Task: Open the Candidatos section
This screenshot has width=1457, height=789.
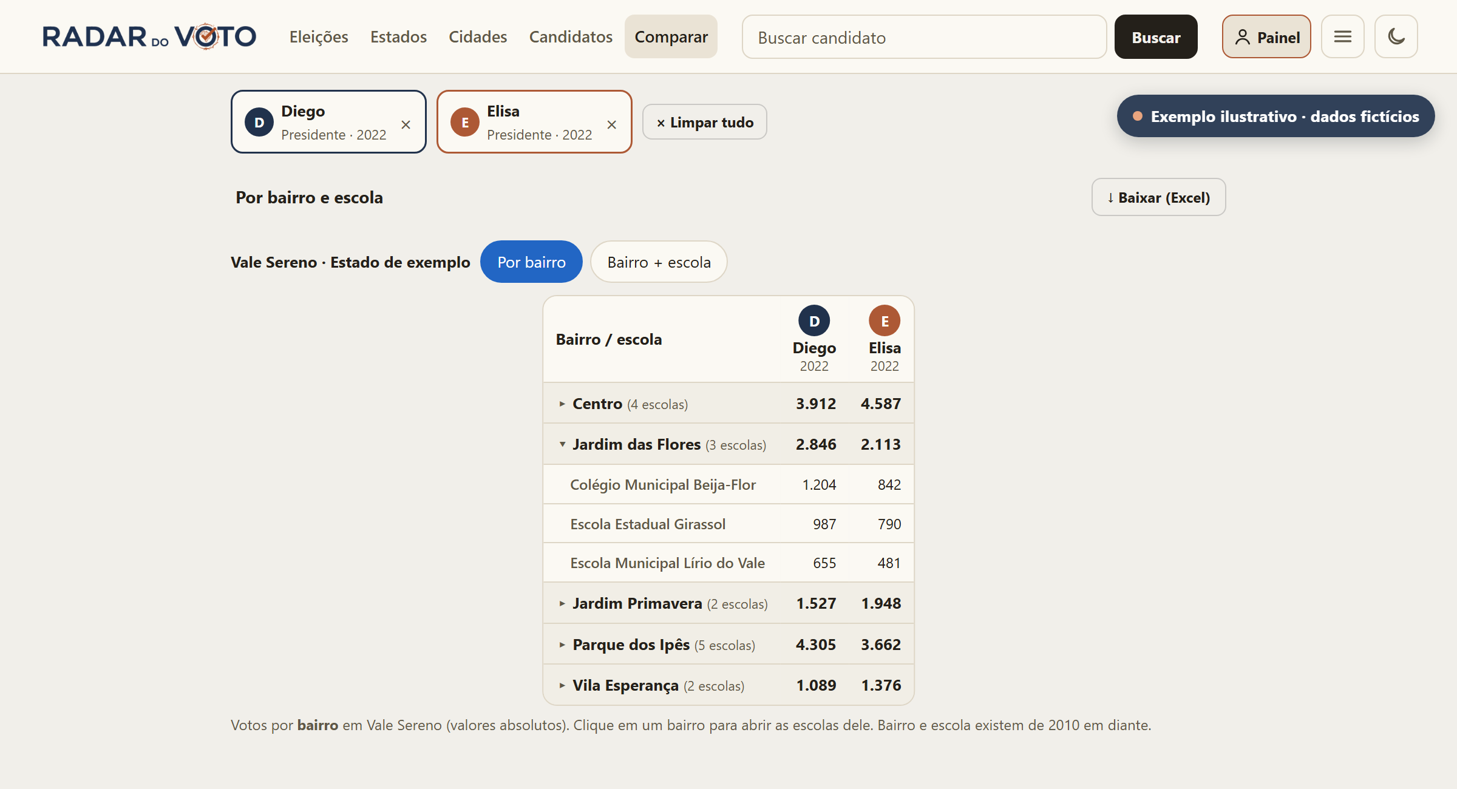Action: point(571,36)
